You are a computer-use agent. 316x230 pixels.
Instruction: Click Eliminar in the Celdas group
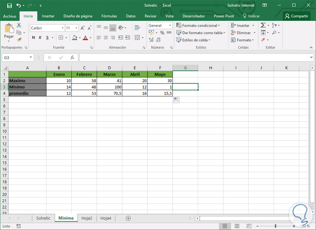pos(243,32)
